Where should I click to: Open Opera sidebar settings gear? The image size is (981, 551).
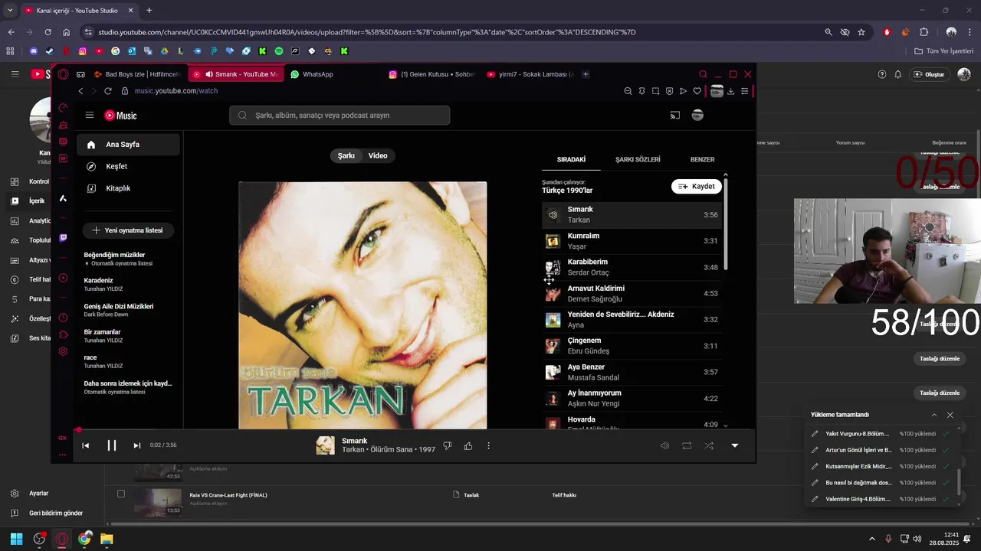pos(63,352)
